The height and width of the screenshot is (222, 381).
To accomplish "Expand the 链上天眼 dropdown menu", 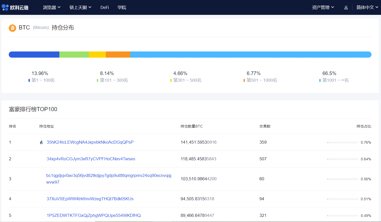I will point(80,7).
